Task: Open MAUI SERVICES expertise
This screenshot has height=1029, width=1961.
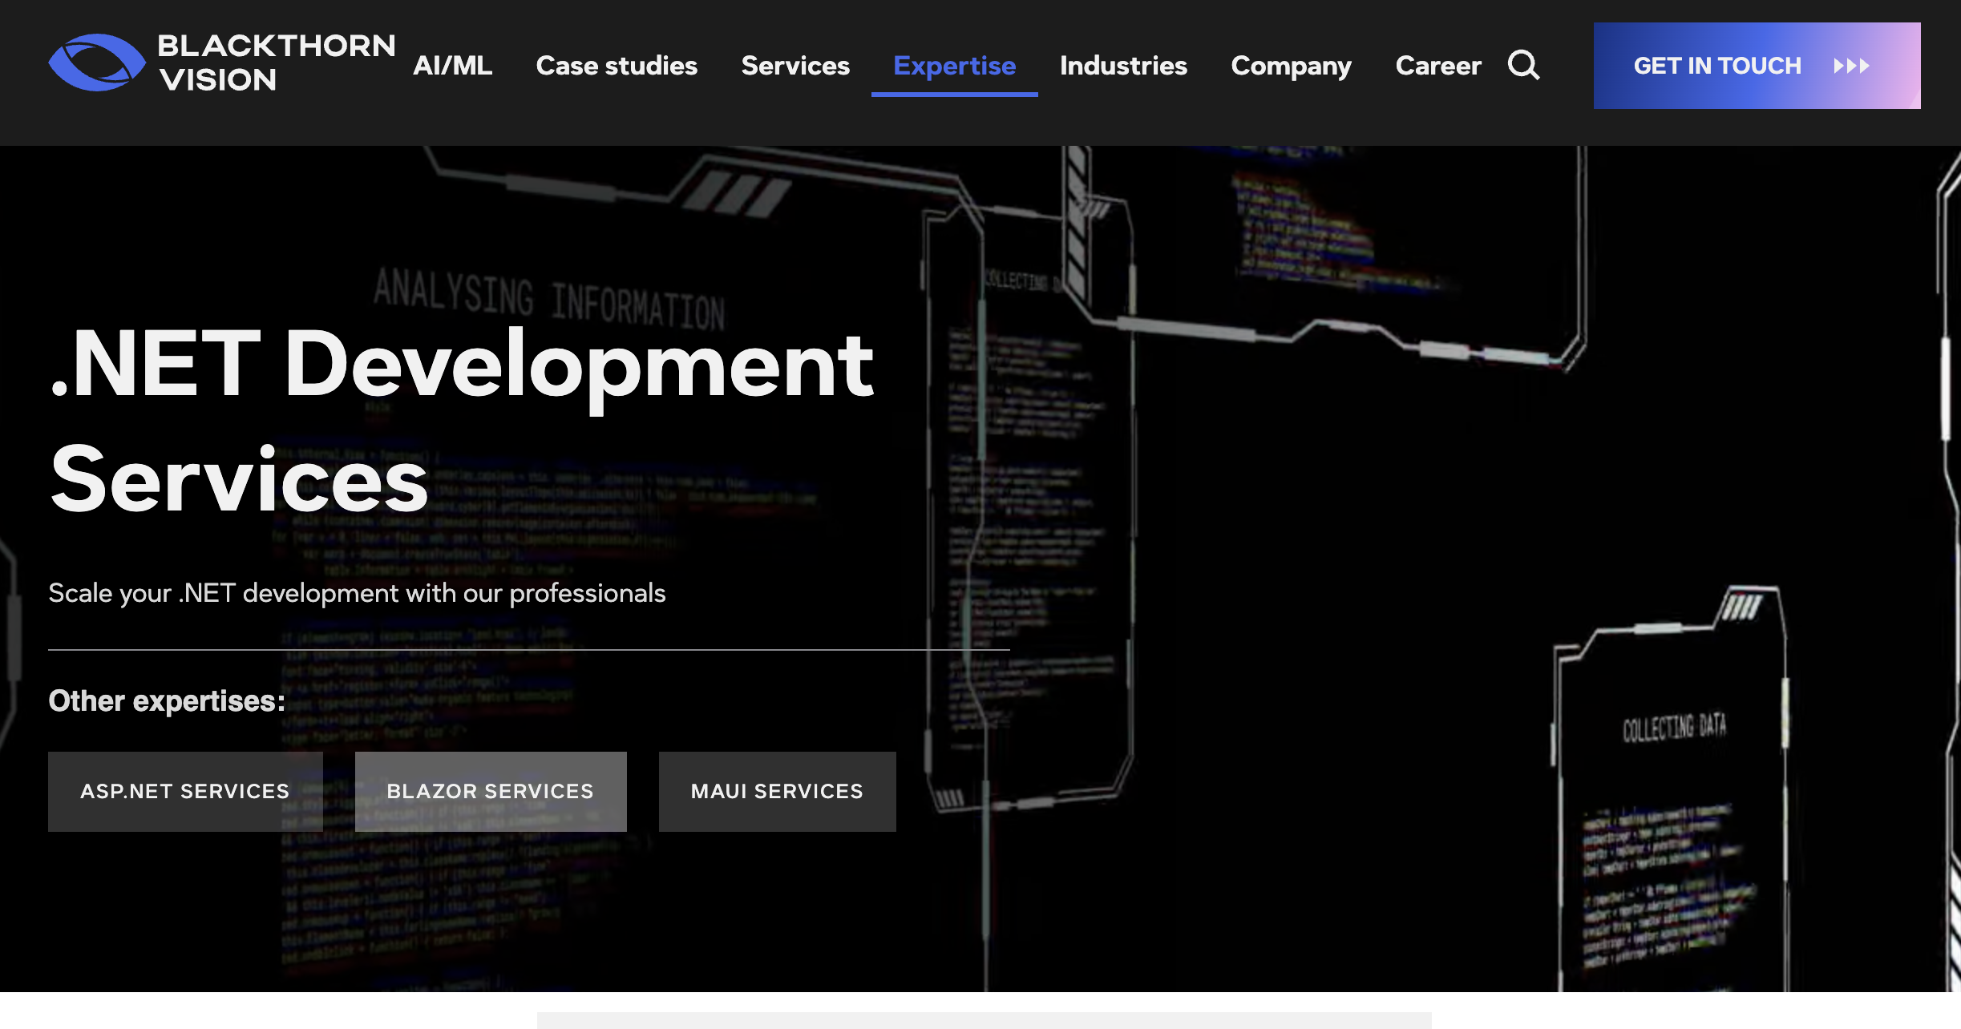Action: 777,791
